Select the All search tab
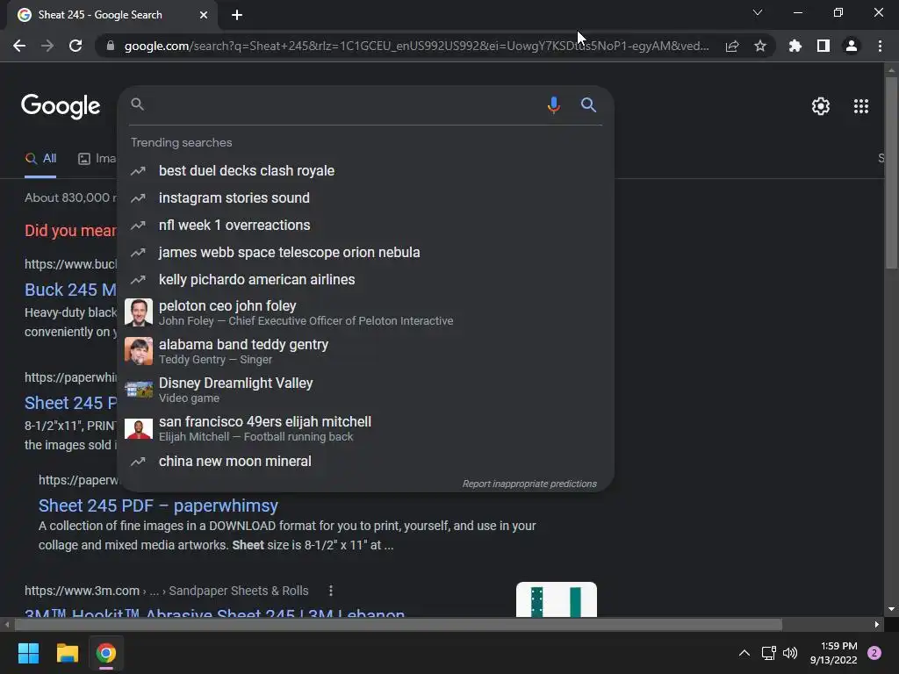899x674 pixels. click(x=40, y=159)
